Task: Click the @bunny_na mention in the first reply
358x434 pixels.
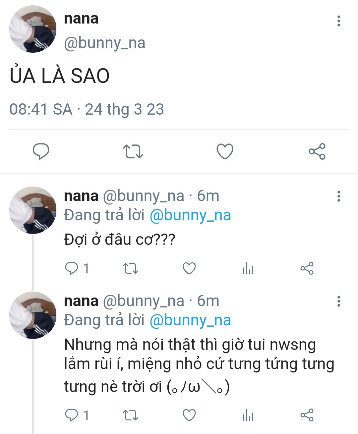Action: pos(190,215)
